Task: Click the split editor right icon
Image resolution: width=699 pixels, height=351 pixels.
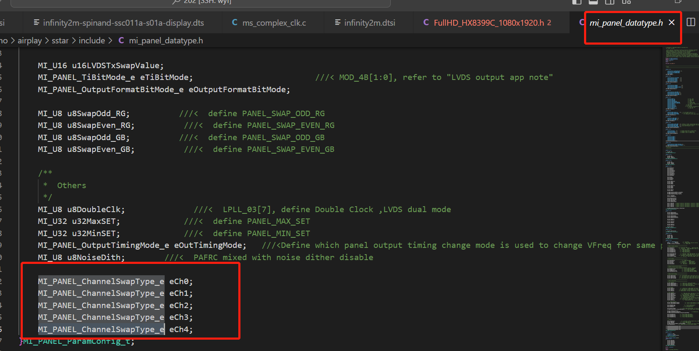Action: point(691,22)
